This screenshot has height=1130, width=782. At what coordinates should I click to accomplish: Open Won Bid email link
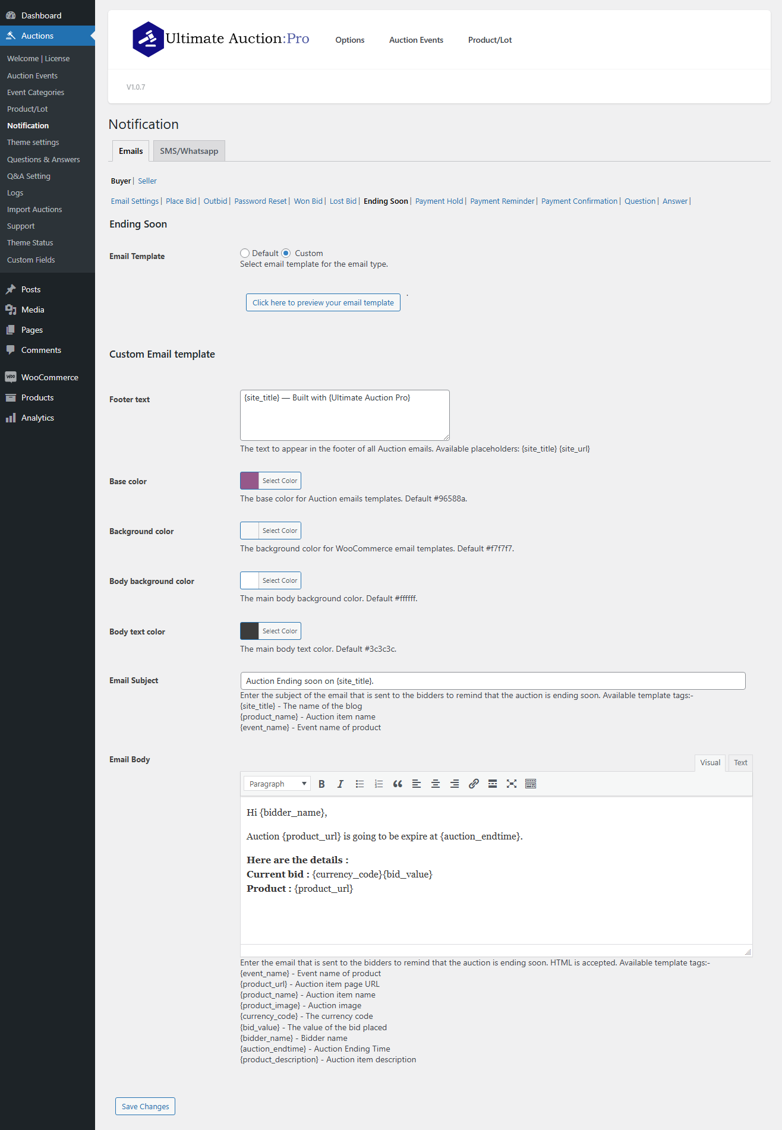tap(308, 201)
